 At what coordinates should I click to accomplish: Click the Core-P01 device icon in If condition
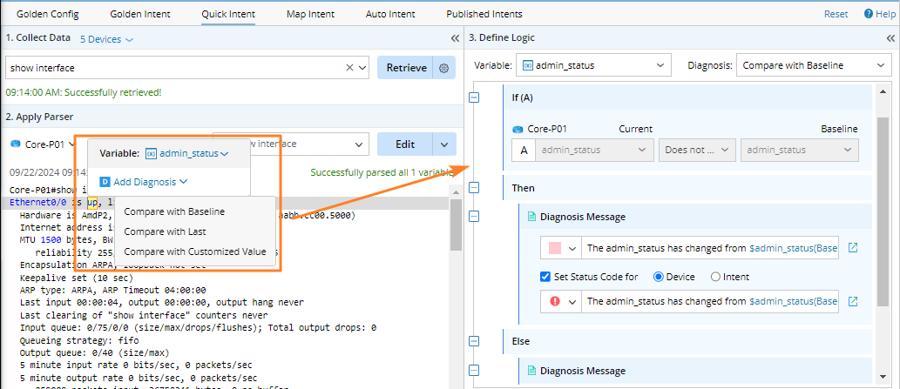coord(518,130)
